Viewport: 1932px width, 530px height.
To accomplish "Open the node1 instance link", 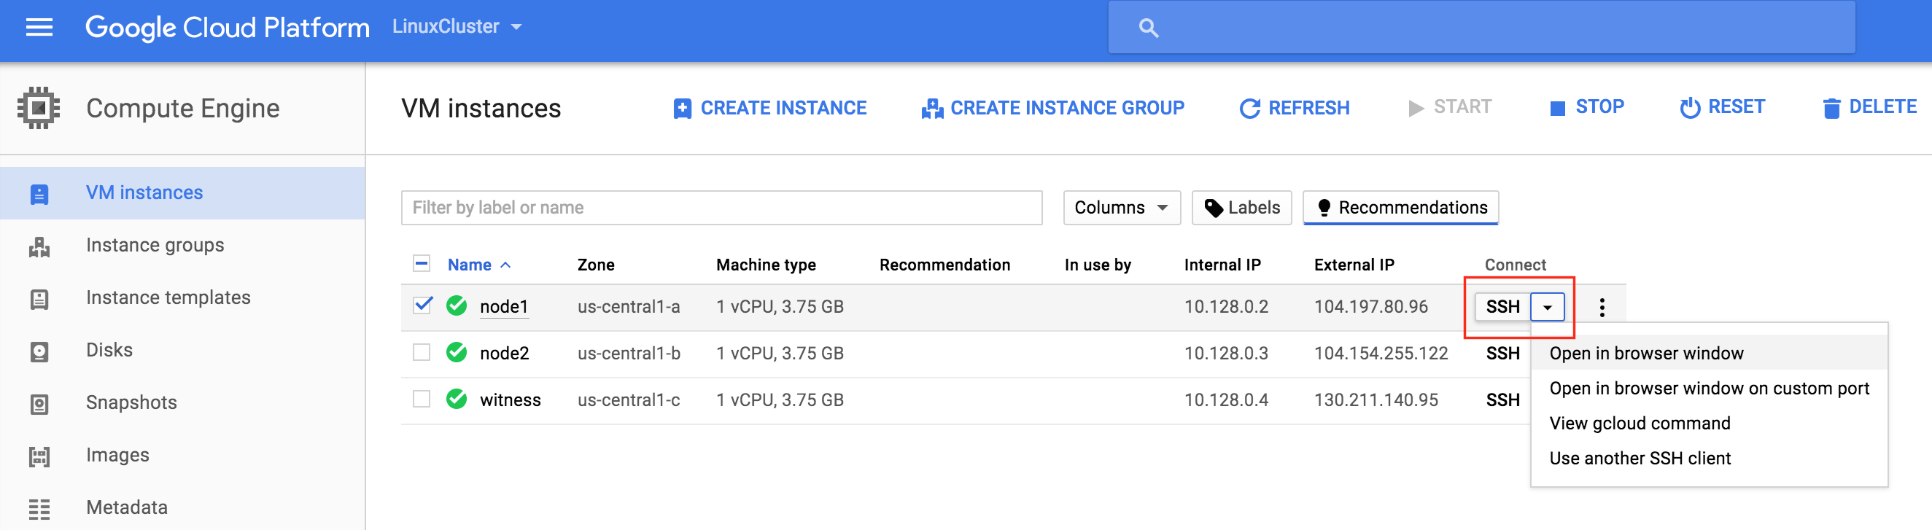I will coord(504,307).
